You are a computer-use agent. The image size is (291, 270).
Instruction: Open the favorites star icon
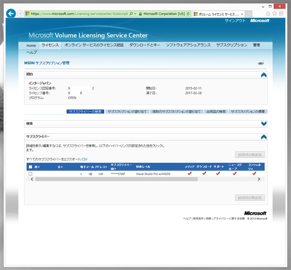[275, 14]
